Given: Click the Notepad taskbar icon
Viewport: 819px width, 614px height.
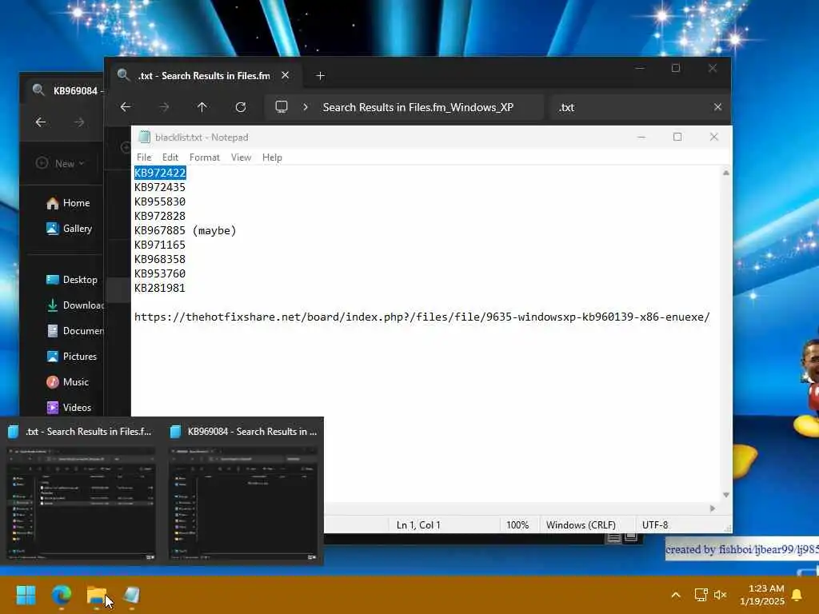Looking at the screenshot, I should [132, 595].
